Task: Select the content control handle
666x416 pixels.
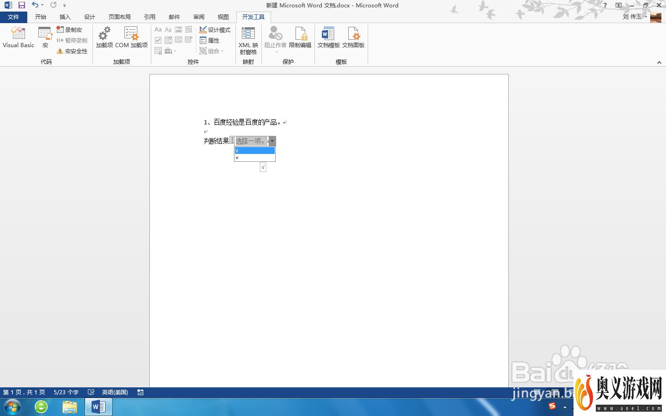Action: click(232, 140)
